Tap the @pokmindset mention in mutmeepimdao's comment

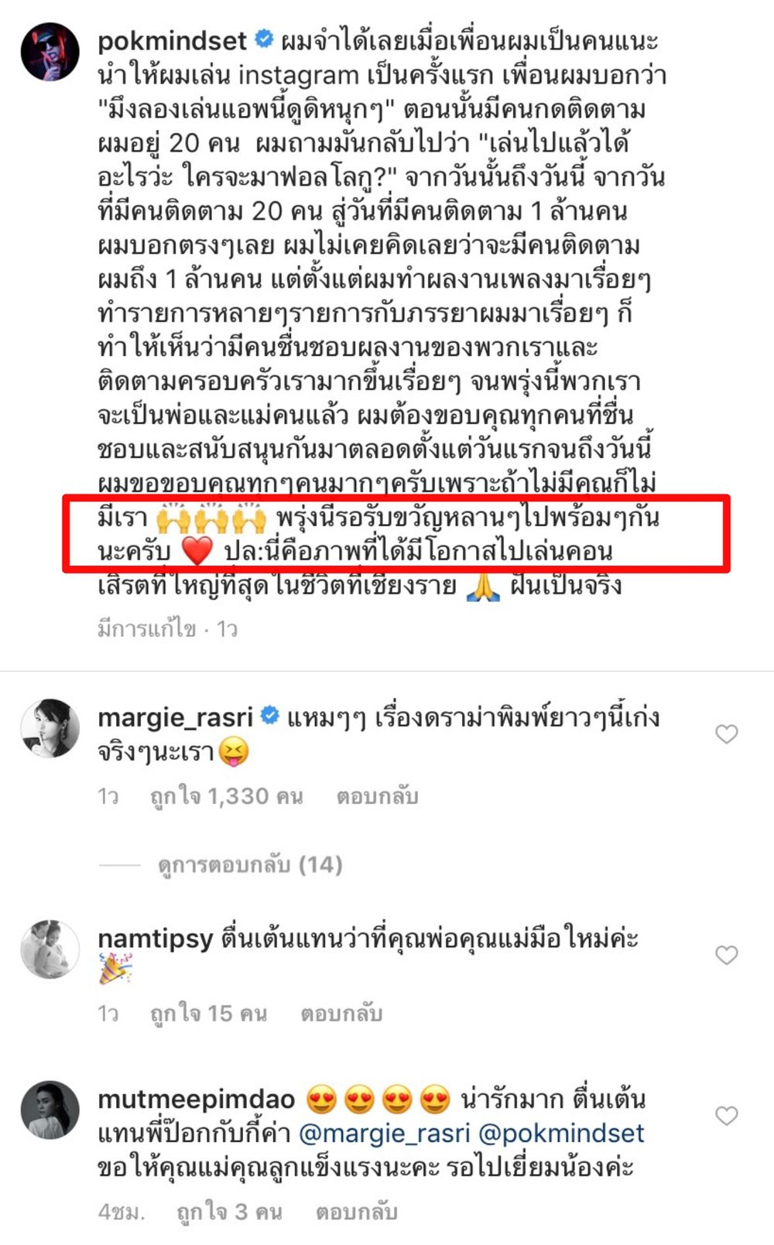[561, 1134]
